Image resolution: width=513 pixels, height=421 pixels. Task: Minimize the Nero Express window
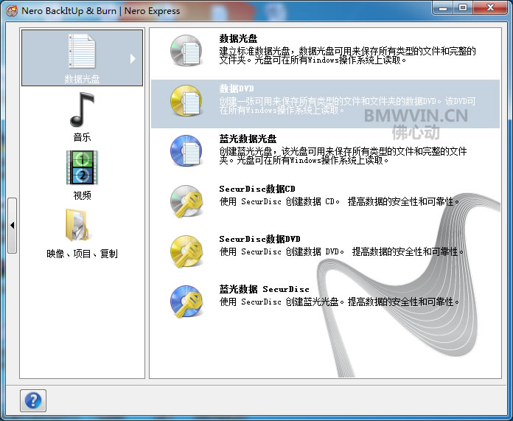click(x=443, y=7)
